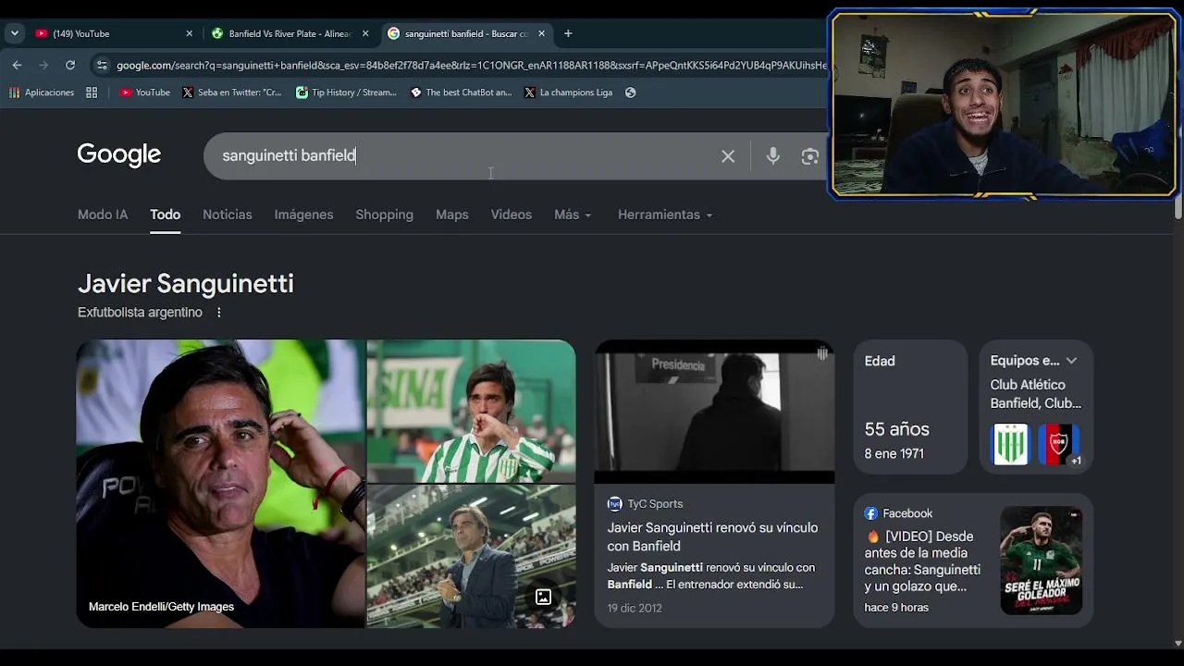Close the Banfield Vs River Plate tab
This screenshot has width=1184, height=666.
(365, 33)
